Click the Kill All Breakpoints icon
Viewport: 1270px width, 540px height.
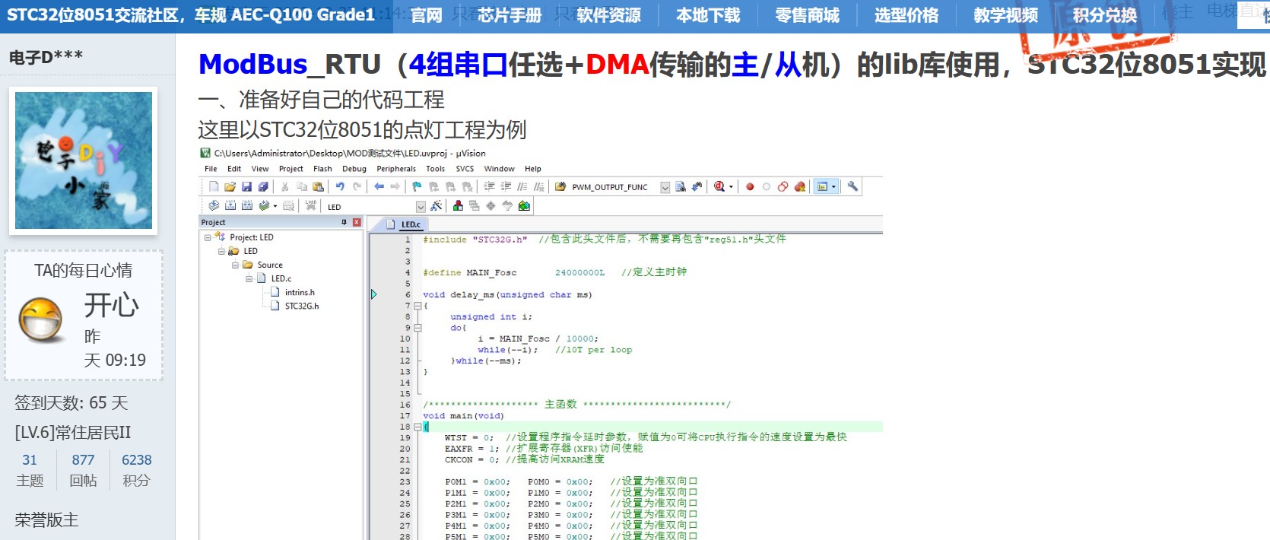point(800,186)
